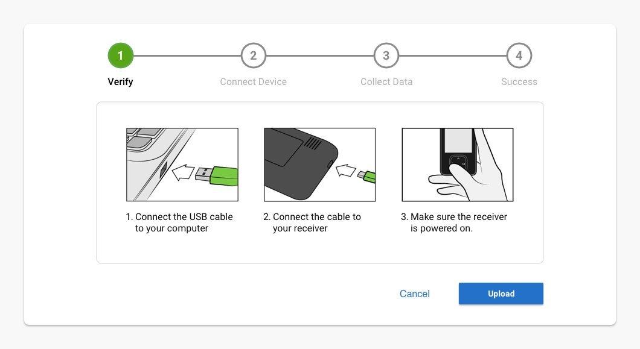Select the Collect Data step label
This screenshot has width=640, height=349.
point(386,81)
